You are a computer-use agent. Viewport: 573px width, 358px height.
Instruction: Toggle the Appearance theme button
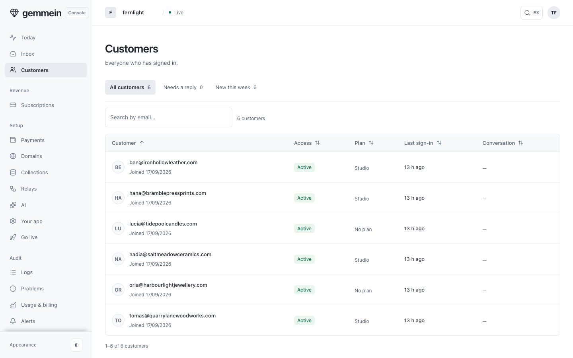(x=76, y=345)
